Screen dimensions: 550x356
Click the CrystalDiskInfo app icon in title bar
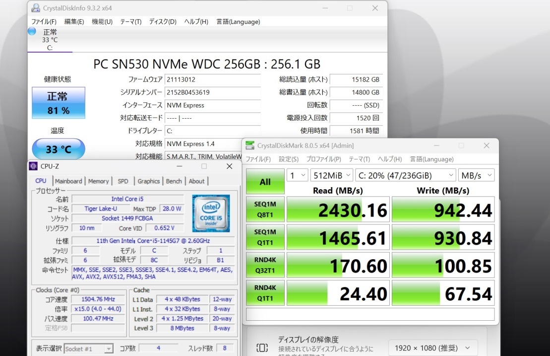click(x=35, y=8)
